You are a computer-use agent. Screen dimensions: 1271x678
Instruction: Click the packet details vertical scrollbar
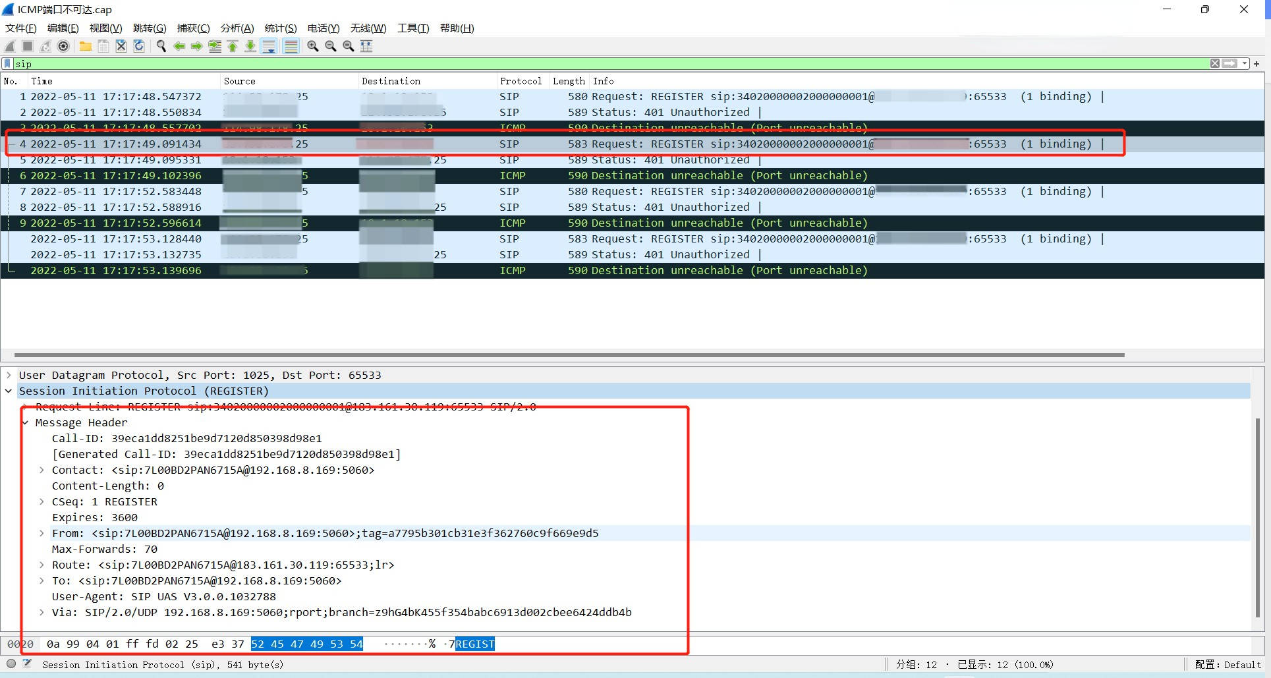[1257, 518]
